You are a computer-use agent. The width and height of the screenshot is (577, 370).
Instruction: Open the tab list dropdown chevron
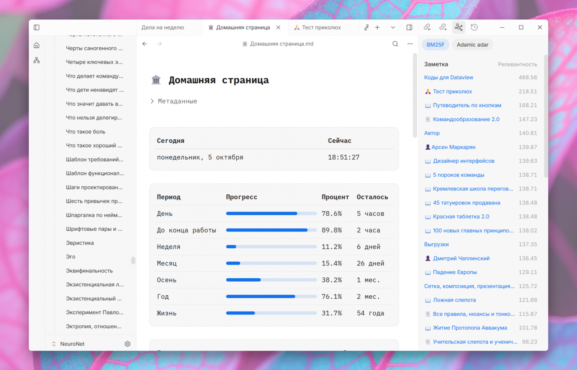(x=393, y=27)
